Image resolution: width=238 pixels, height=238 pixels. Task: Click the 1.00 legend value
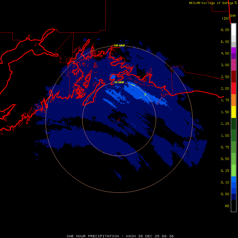click(225, 136)
